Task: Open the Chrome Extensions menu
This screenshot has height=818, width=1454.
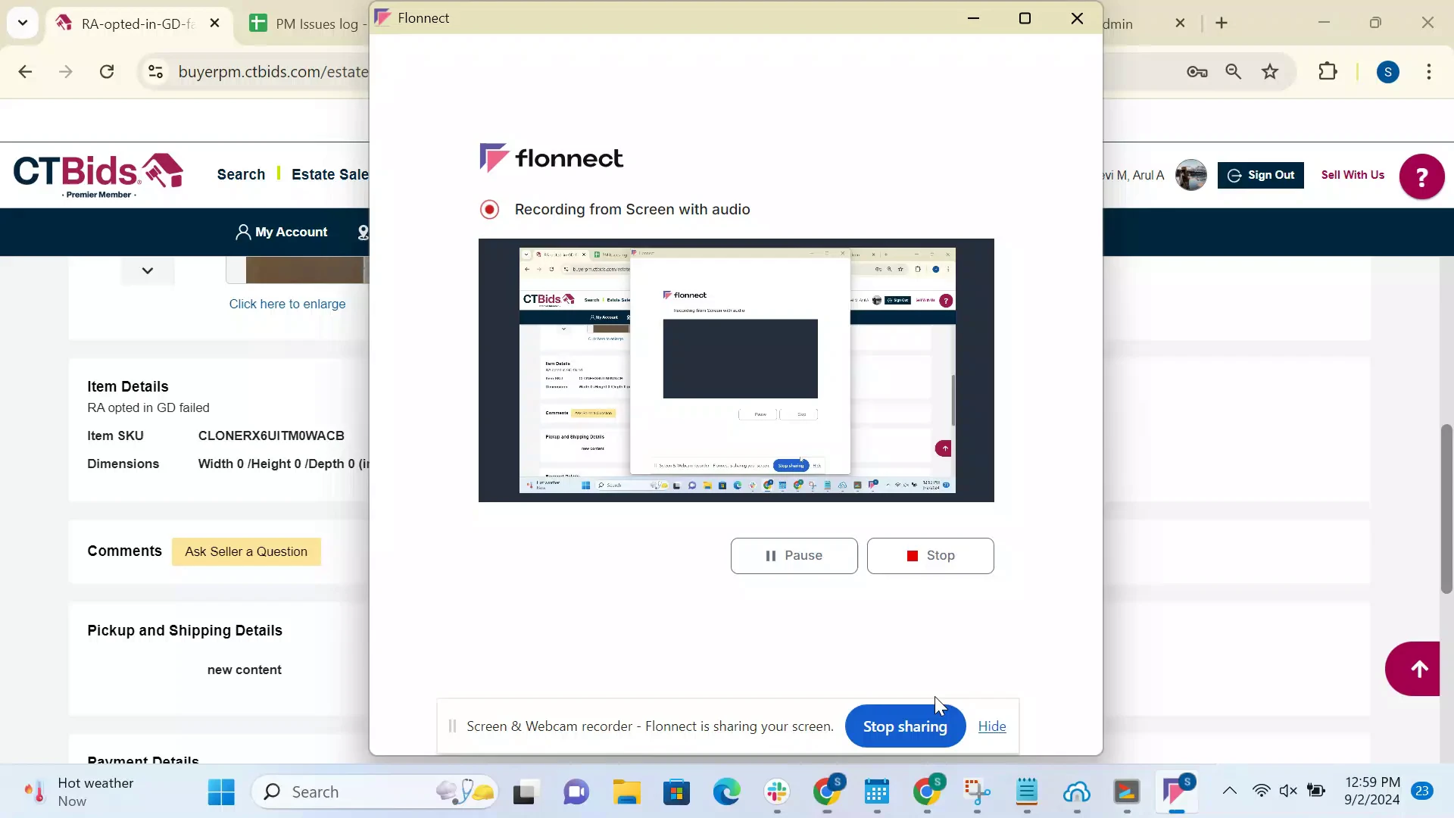Action: point(1328,72)
